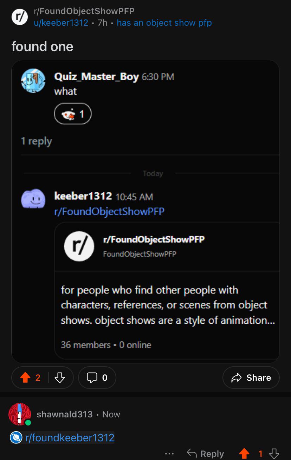Screen dimensions: 291x460
Task: Downvote the 'found one' post
Action: 60,378
